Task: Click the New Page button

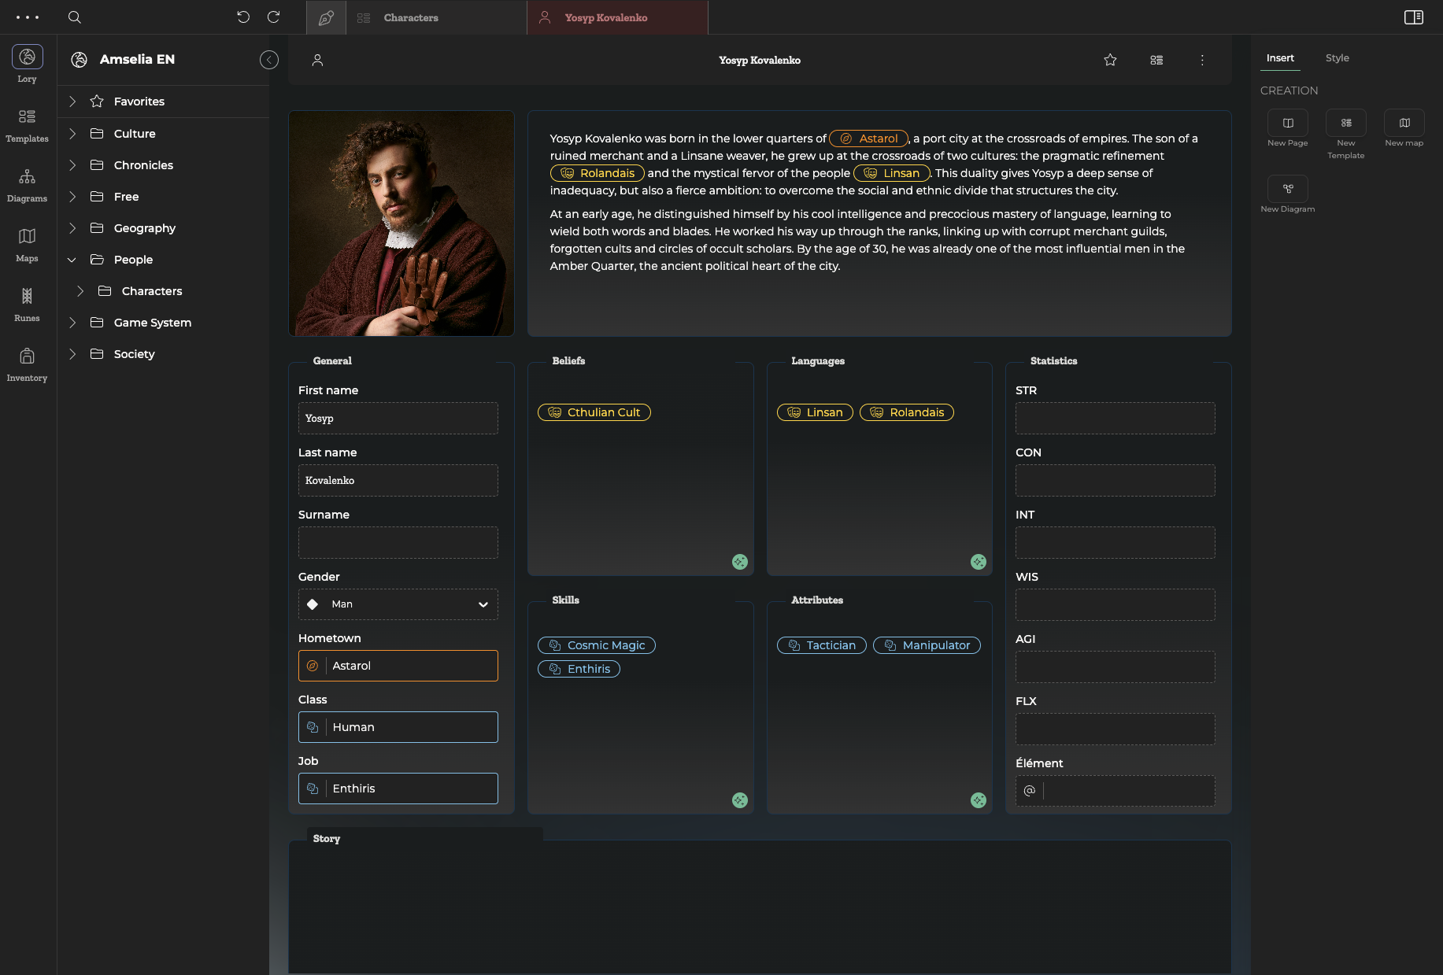Action: pos(1287,124)
